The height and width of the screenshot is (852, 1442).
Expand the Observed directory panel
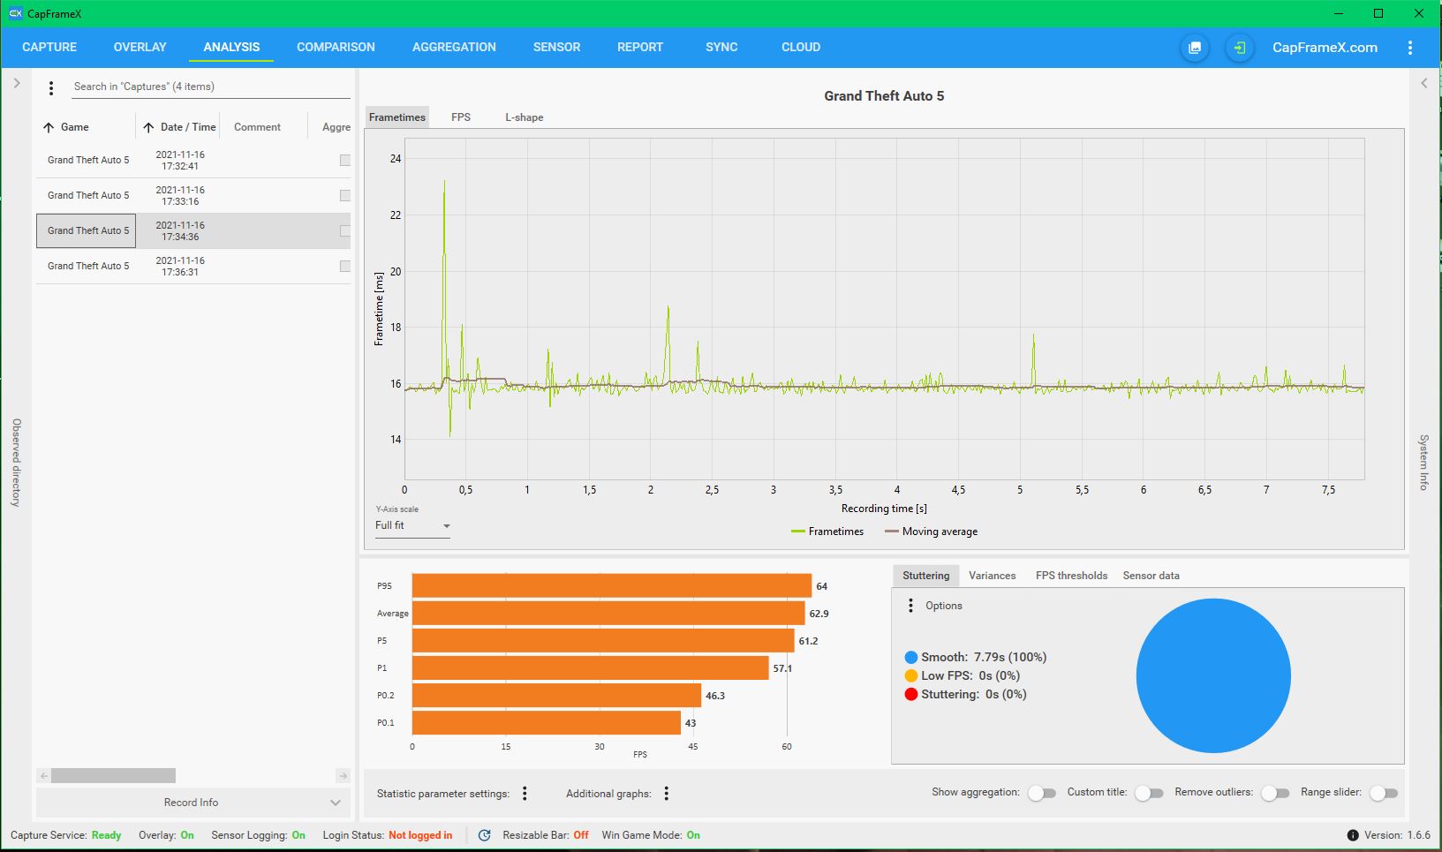coord(16,83)
